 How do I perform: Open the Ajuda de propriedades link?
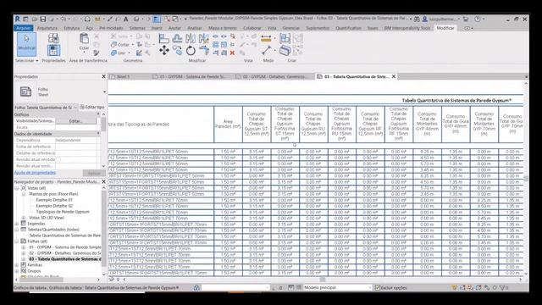point(35,173)
